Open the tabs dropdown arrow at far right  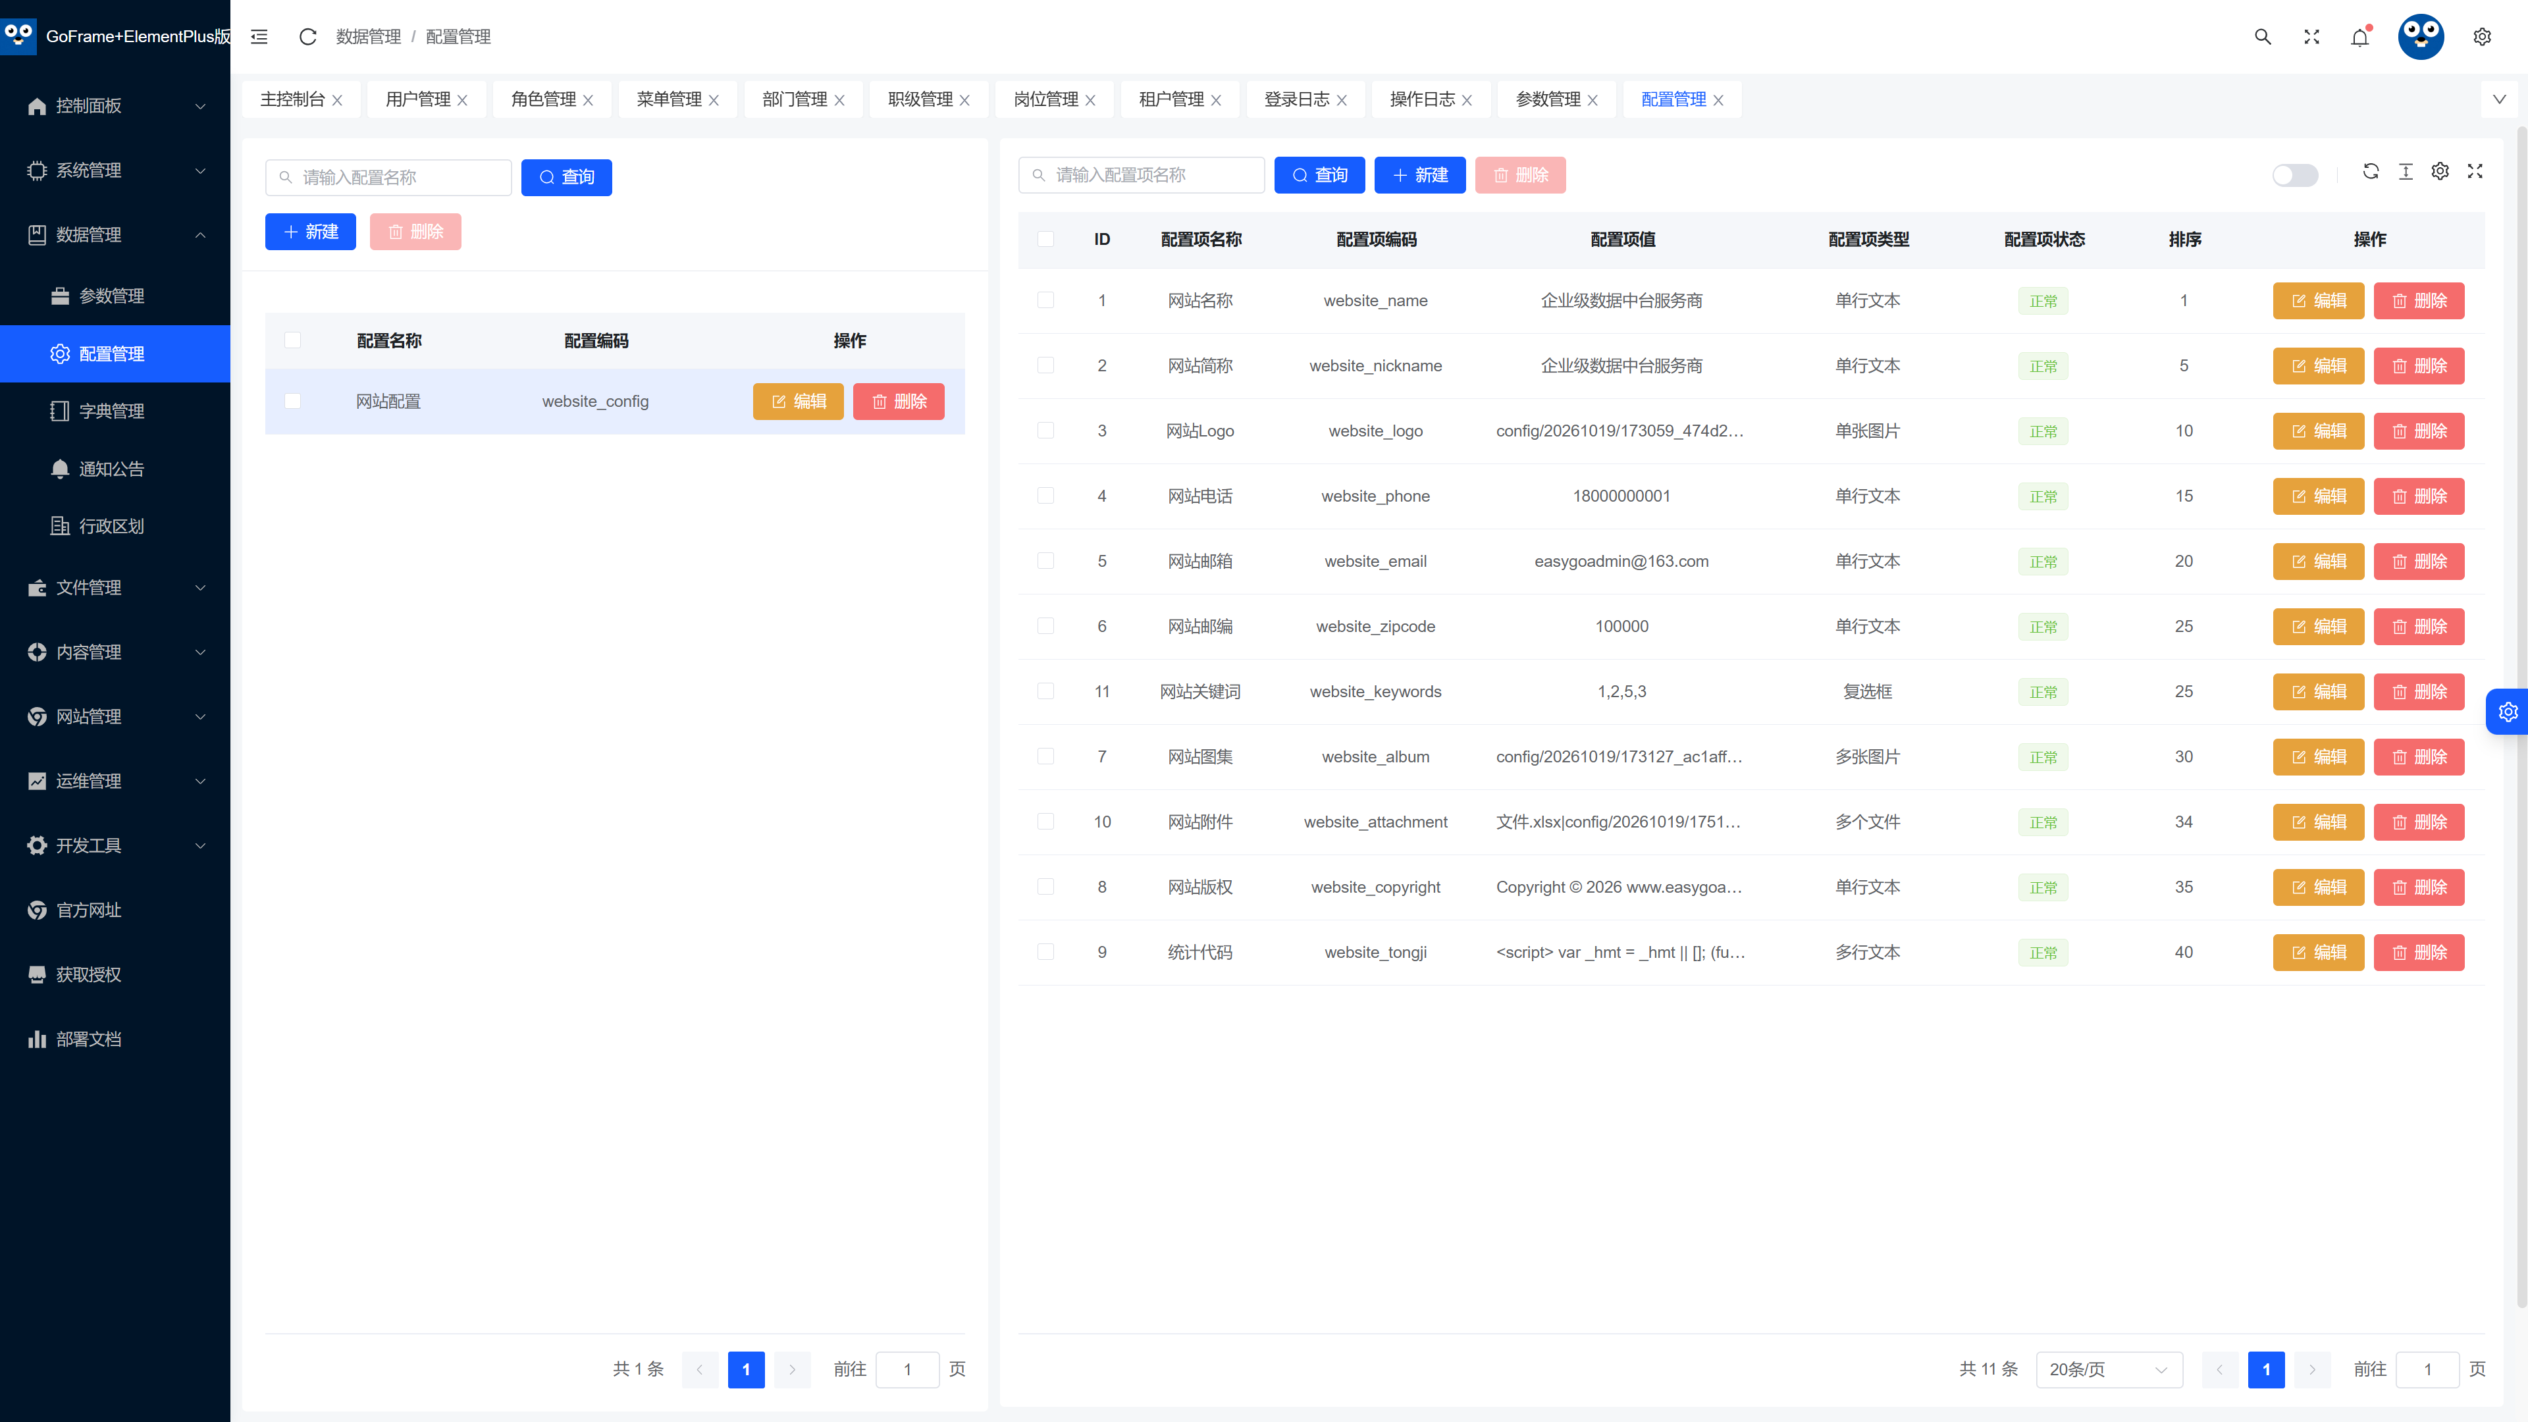pos(2500,99)
